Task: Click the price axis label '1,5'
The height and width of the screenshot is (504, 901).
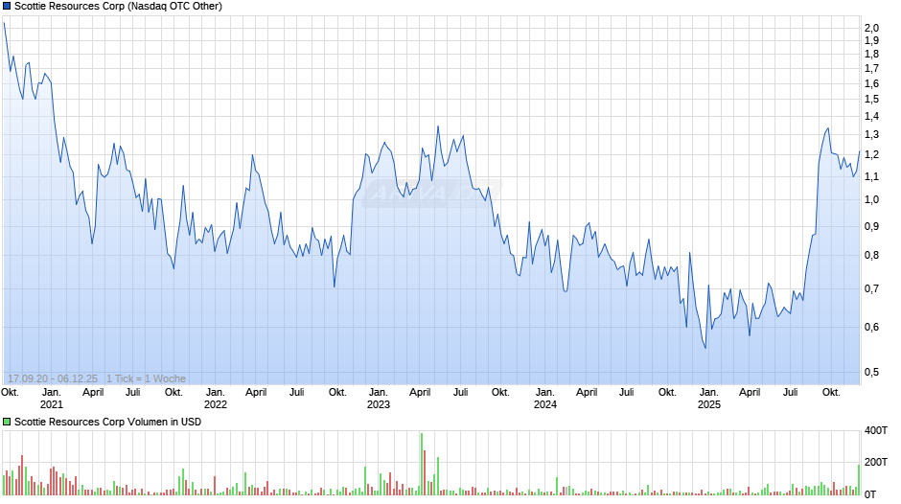Action: [871, 100]
